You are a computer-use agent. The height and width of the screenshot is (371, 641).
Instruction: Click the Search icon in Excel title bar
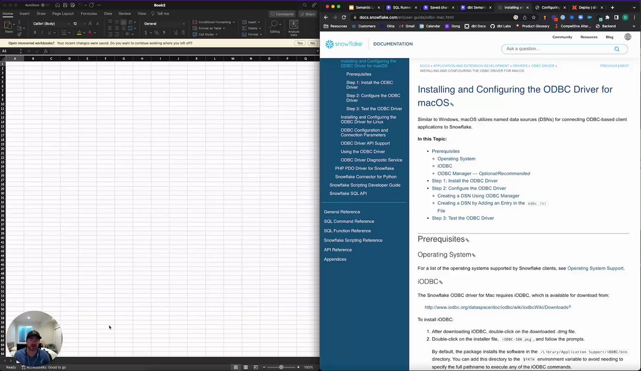(304, 5)
